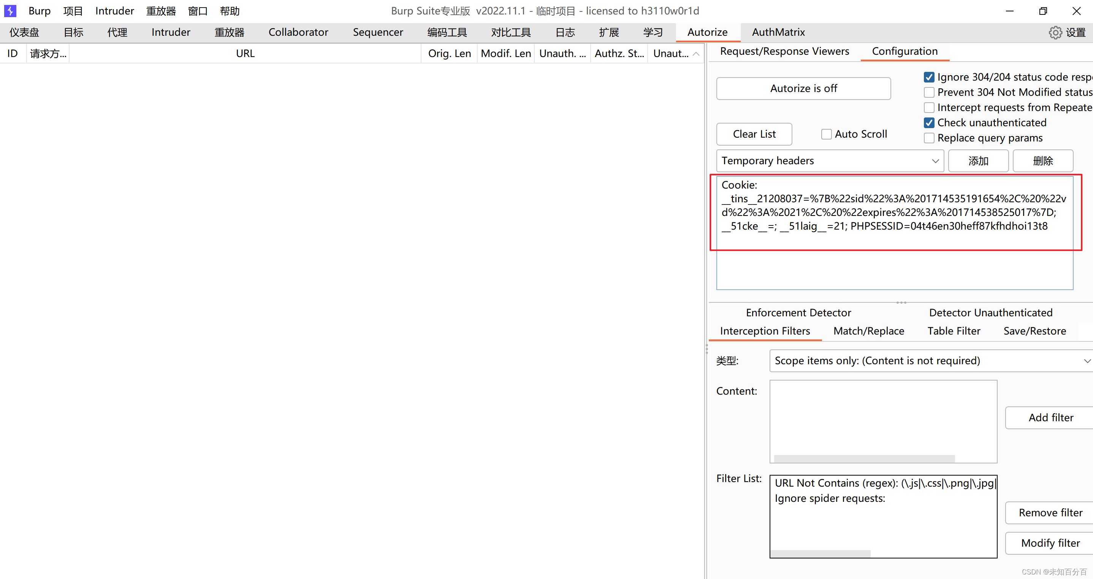Screen dimensions: 1093x579
Task: Switch to AuthMatrix tab
Action: (778, 32)
